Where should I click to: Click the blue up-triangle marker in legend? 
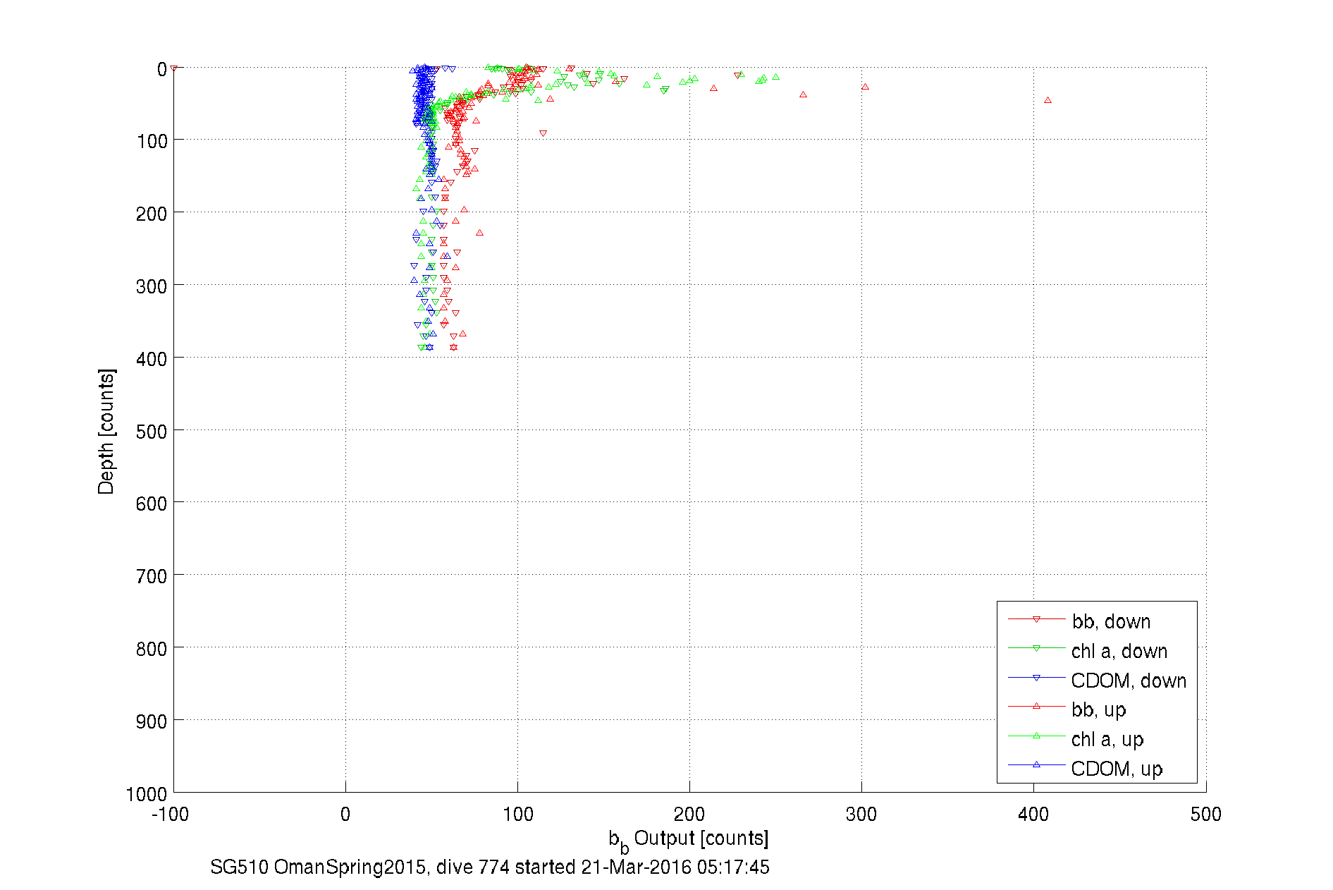(x=1036, y=764)
